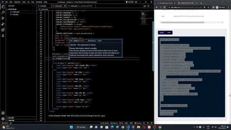The image size is (231, 130).
Task: Switch to the index.php tab with the checkout path
Action: click(x=81, y=6)
